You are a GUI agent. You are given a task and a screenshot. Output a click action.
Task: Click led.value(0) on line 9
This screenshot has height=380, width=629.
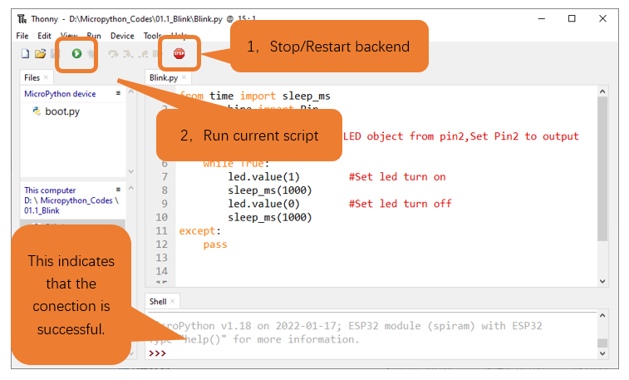click(263, 204)
